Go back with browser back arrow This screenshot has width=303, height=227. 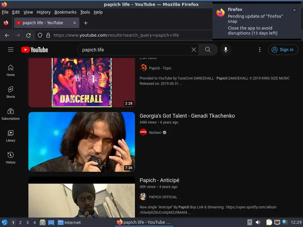(7, 35)
